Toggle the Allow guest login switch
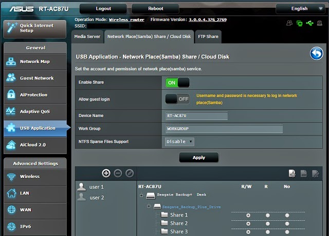 click(x=177, y=99)
